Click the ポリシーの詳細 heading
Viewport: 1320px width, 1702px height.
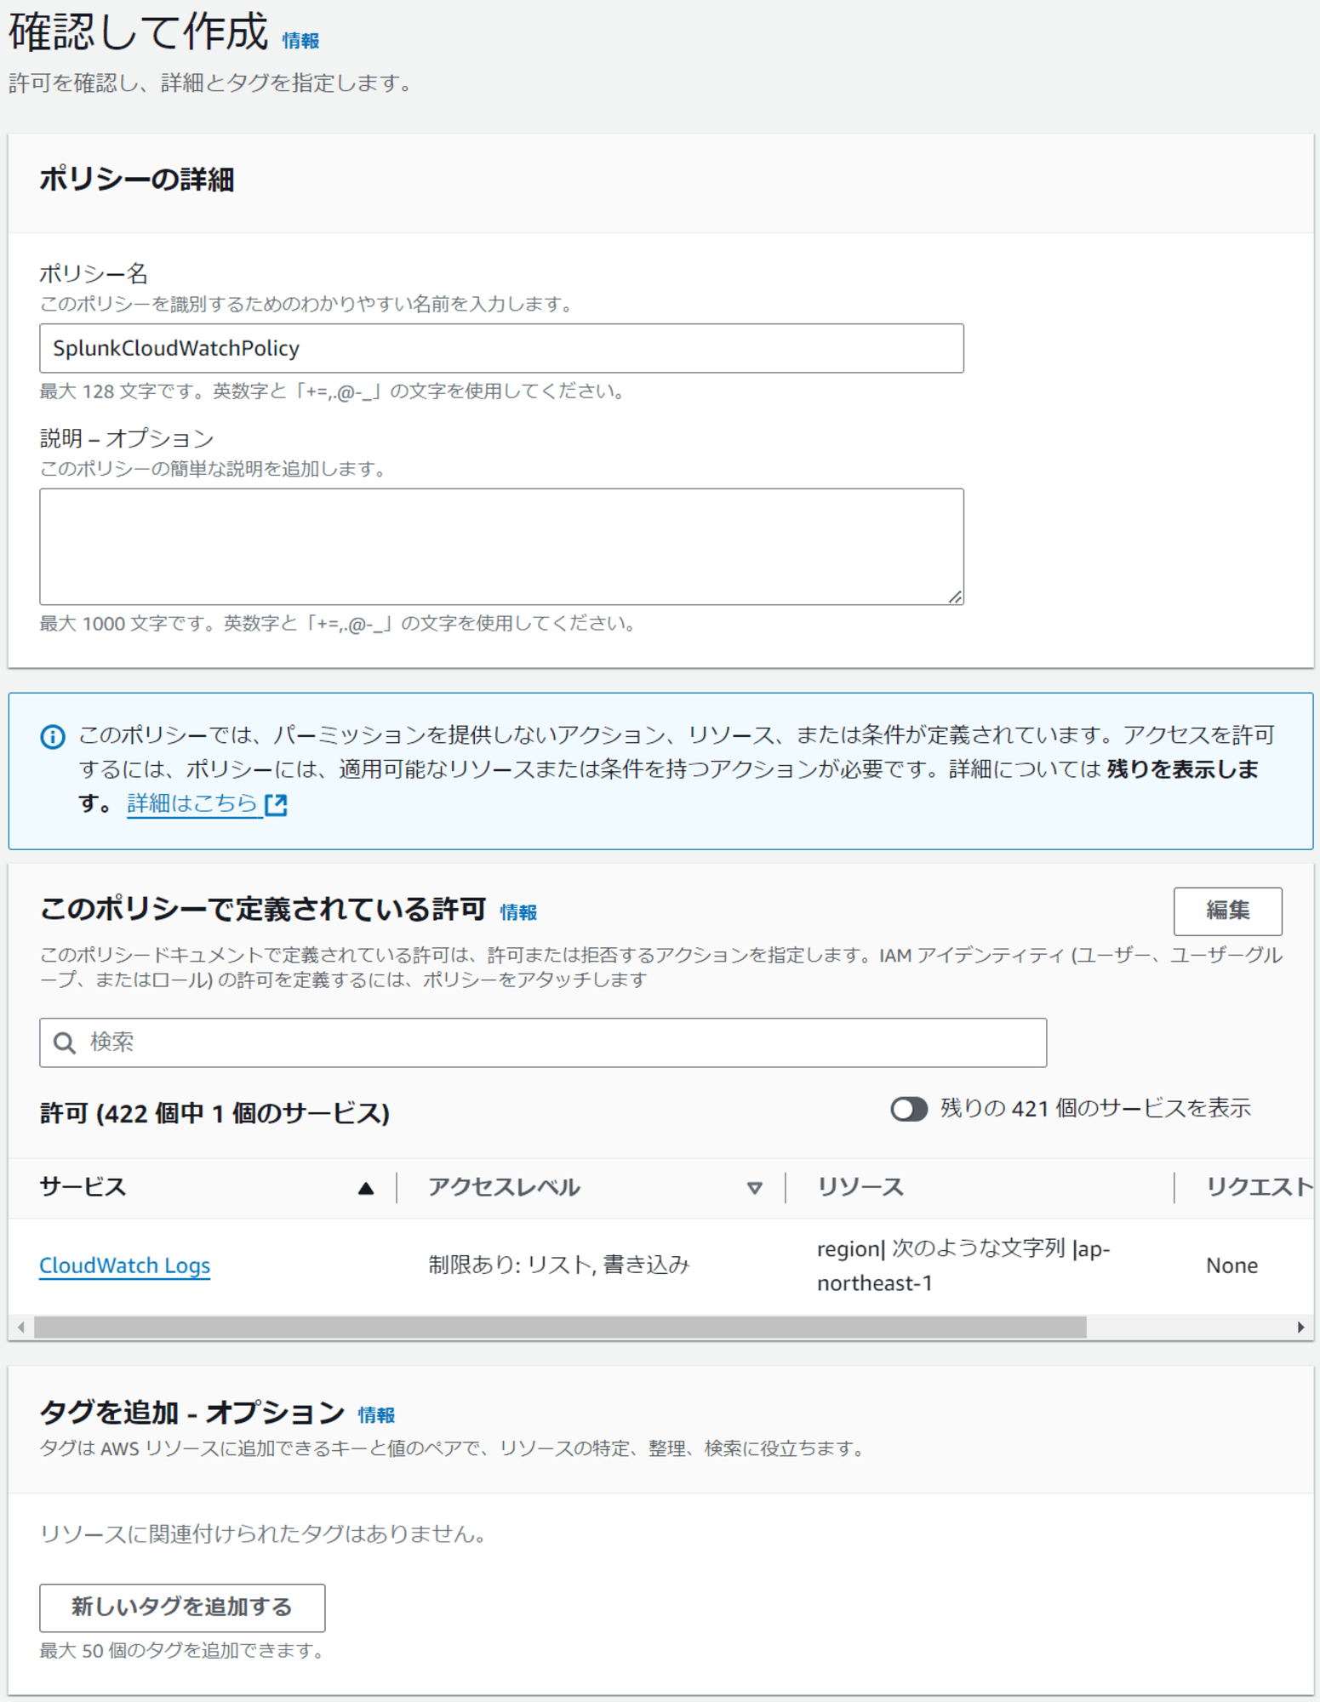pos(136,180)
